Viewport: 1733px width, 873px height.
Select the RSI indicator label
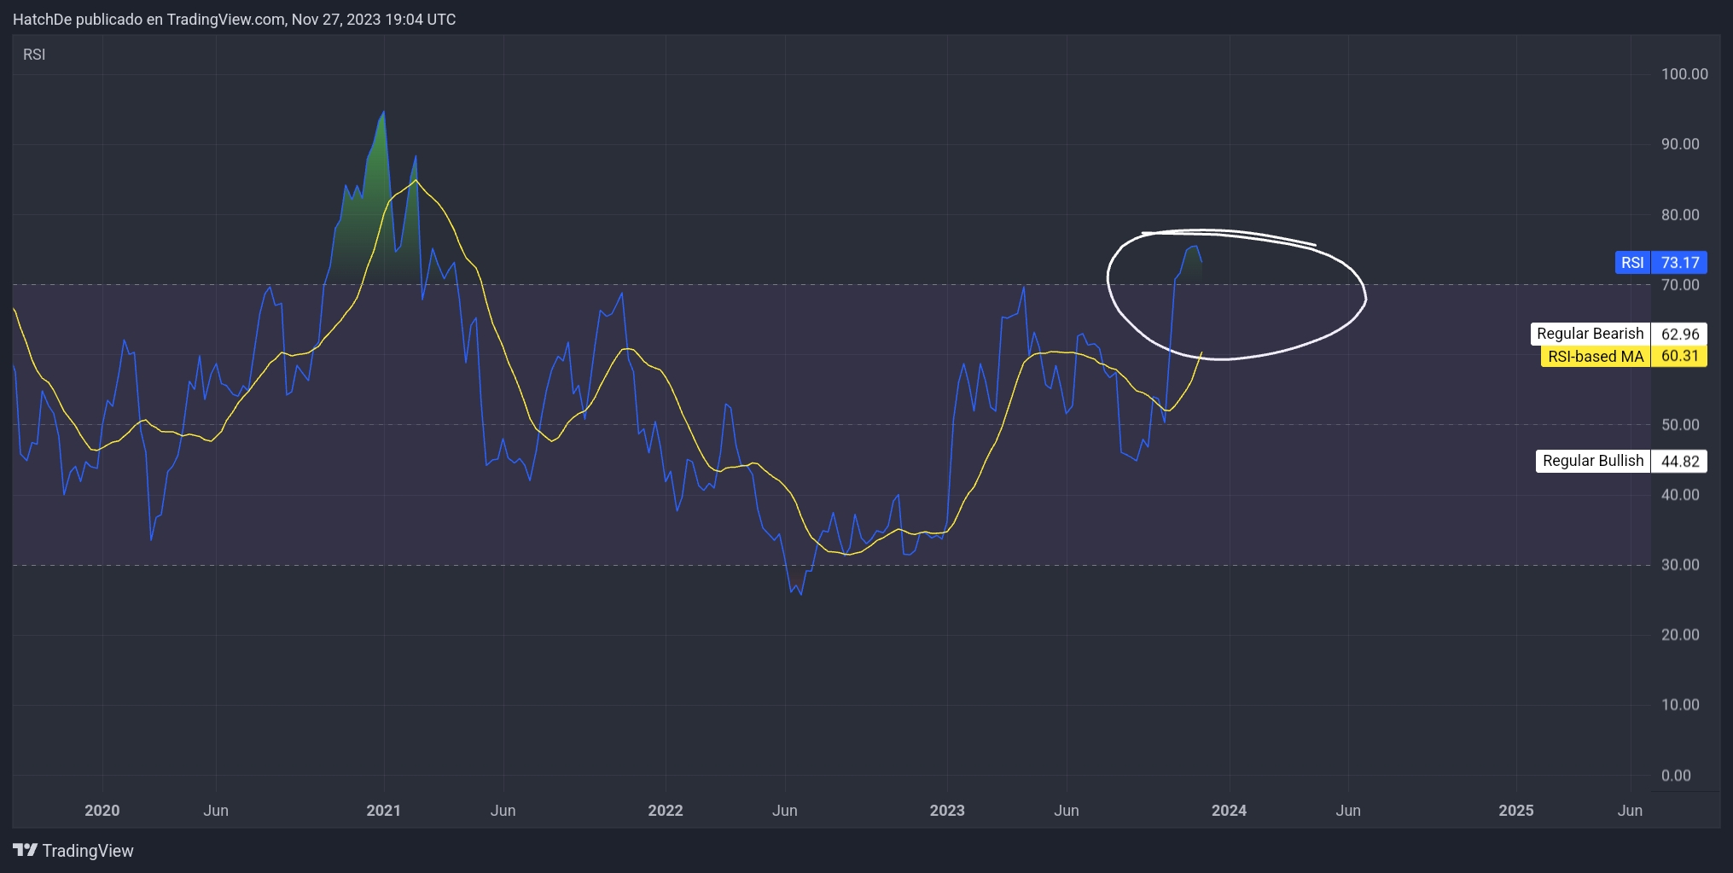34,54
